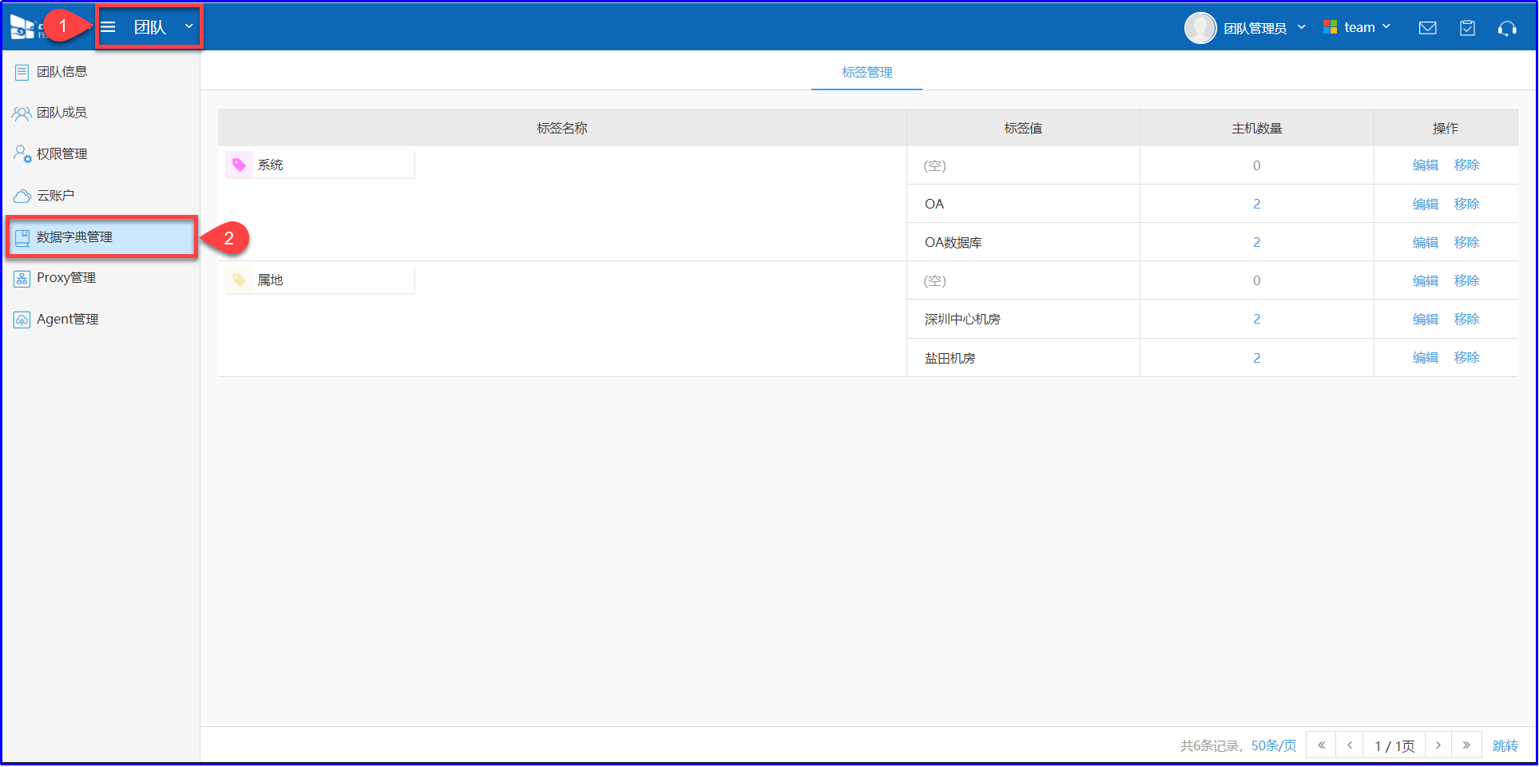This screenshot has height=767, width=1539.
Task: Click the user avatar icon in header
Action: pyautogui.click(x=1200, y=28)
